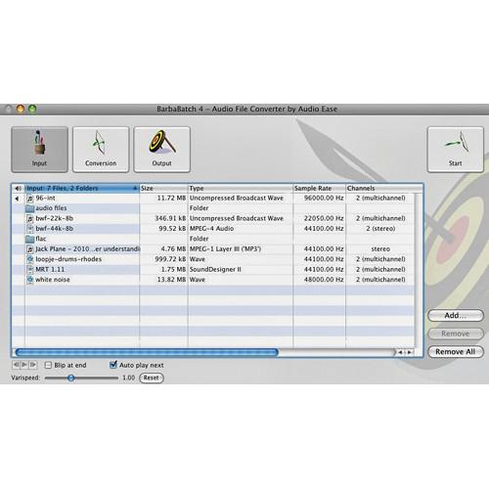489x489 pixels.
Task: Click the Start conversion button
Action: [456, 150]
